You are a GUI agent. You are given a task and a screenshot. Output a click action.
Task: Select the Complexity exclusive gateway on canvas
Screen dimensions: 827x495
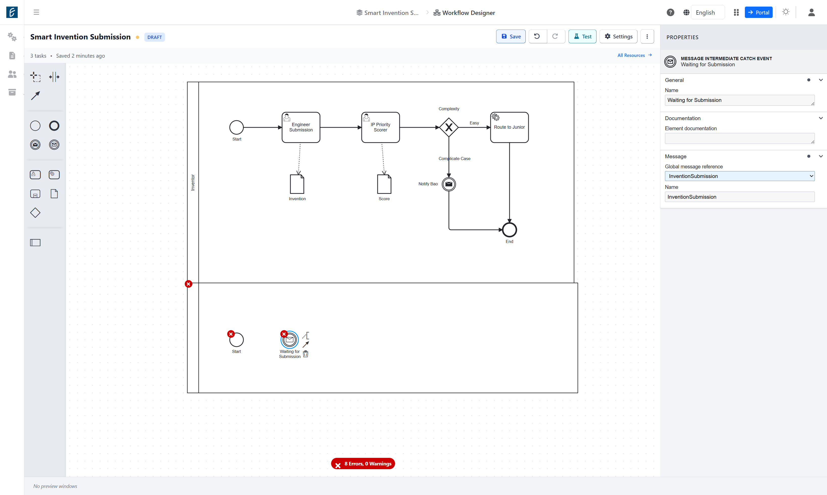(x=449, y=127)
